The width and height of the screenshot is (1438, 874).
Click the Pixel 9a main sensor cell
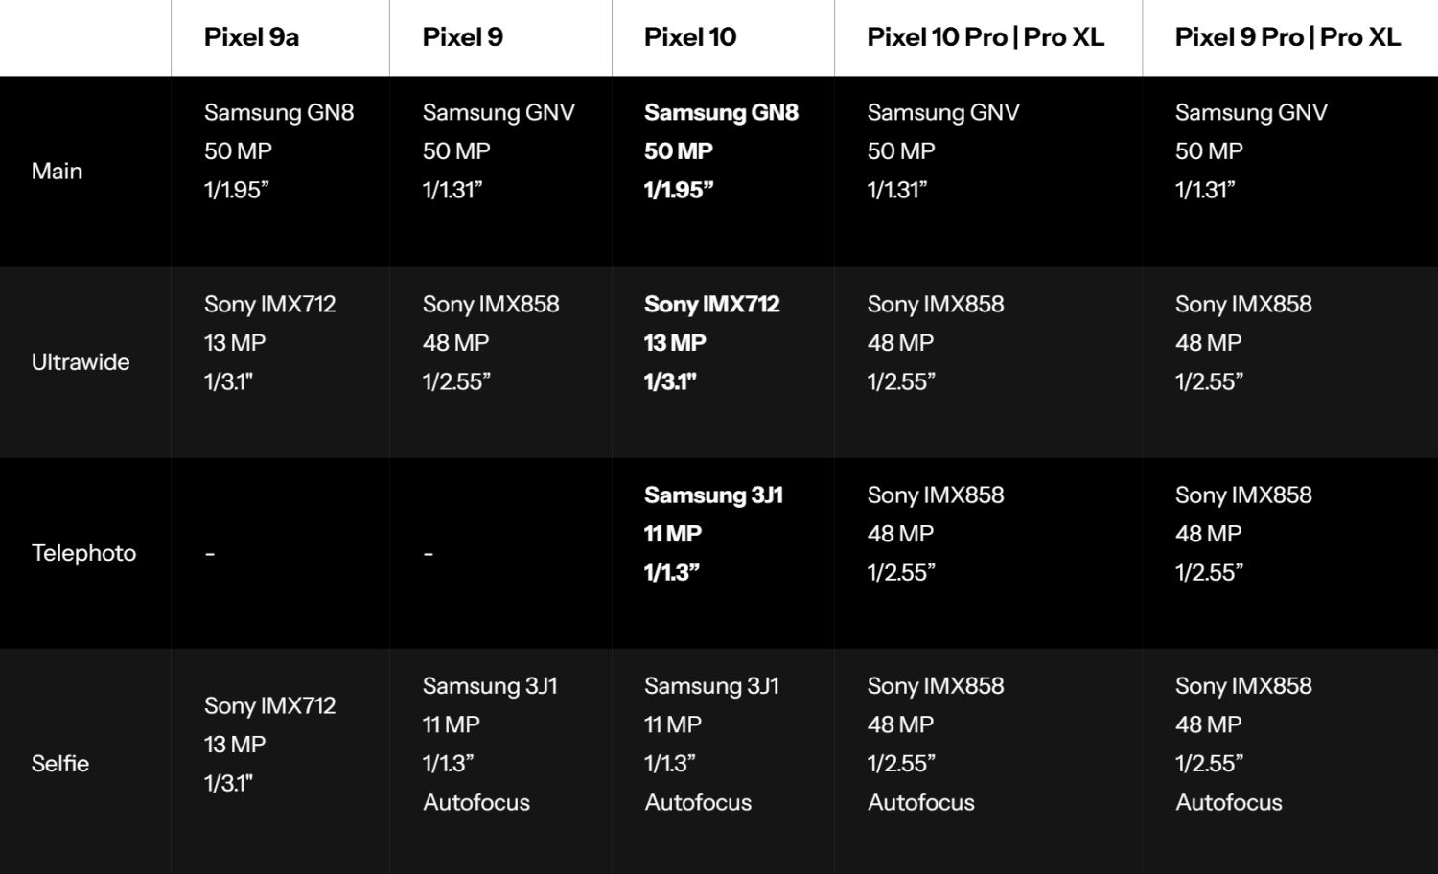point(279,112)
